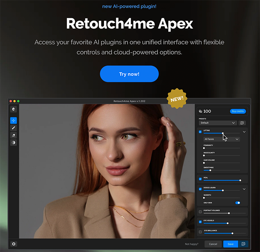The width and height of the screenshot is (260, 252).
Task: Open the Presets Default dropdown
Action: 218,123
